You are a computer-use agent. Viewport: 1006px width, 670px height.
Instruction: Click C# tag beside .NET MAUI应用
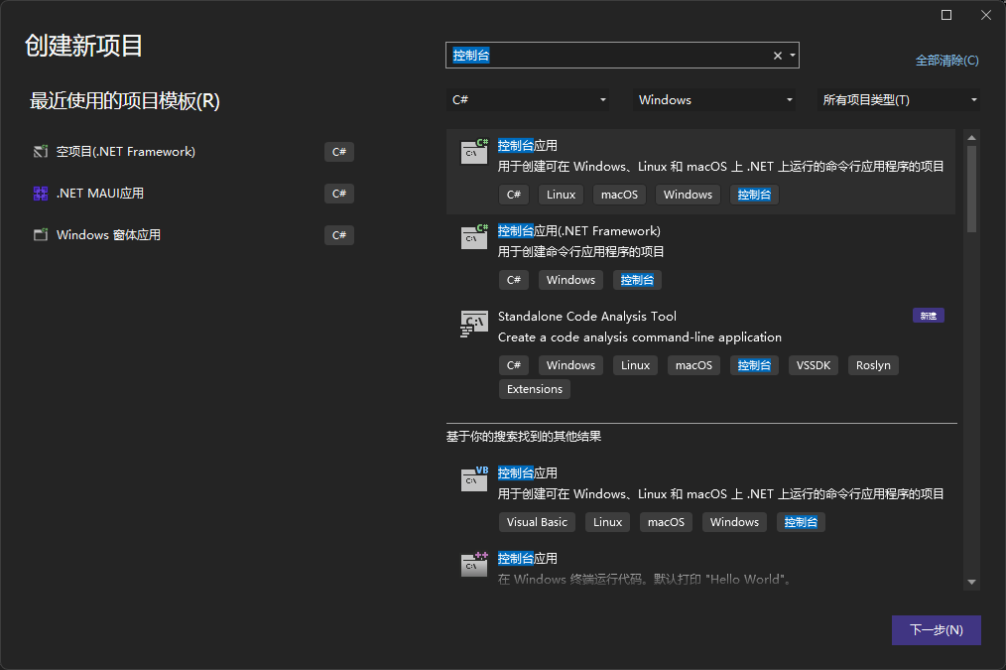click(x=339, y=194)
